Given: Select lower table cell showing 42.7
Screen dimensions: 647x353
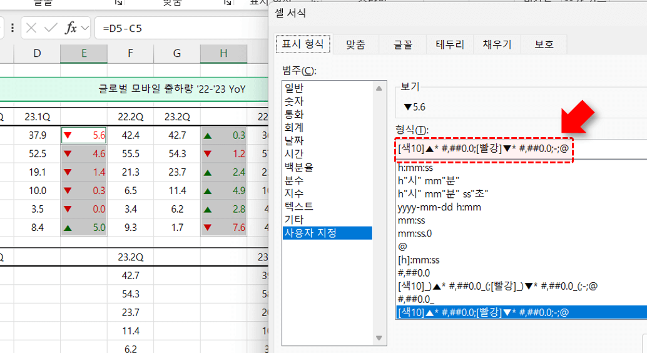Looking at the screenshot, I should tap(130, 275).
